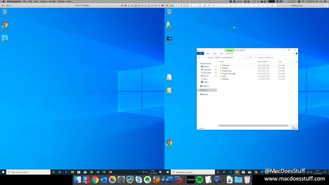Viewport: 329px width, 185px height.
Task: Select Documents in the navigation pane
Action: 207,73
